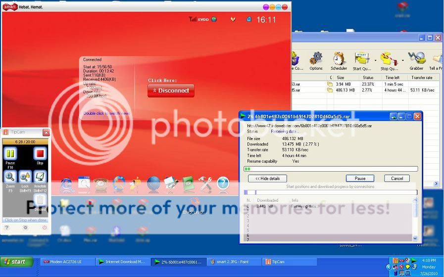The width and height of the screenshot is (444, 277).
Task: Switch to 2% 6b801e487c0061 taskbar item
Action: click(178, 262)
